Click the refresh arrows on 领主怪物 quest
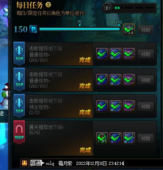The image size is (163, 170). pos(88,99)
